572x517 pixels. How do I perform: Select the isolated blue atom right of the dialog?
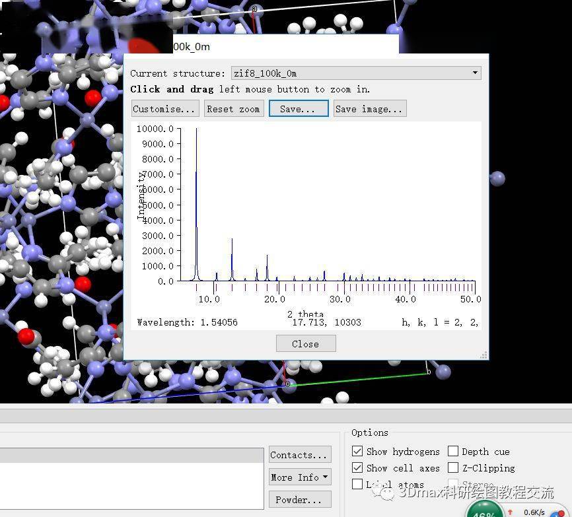coord(497,178)
